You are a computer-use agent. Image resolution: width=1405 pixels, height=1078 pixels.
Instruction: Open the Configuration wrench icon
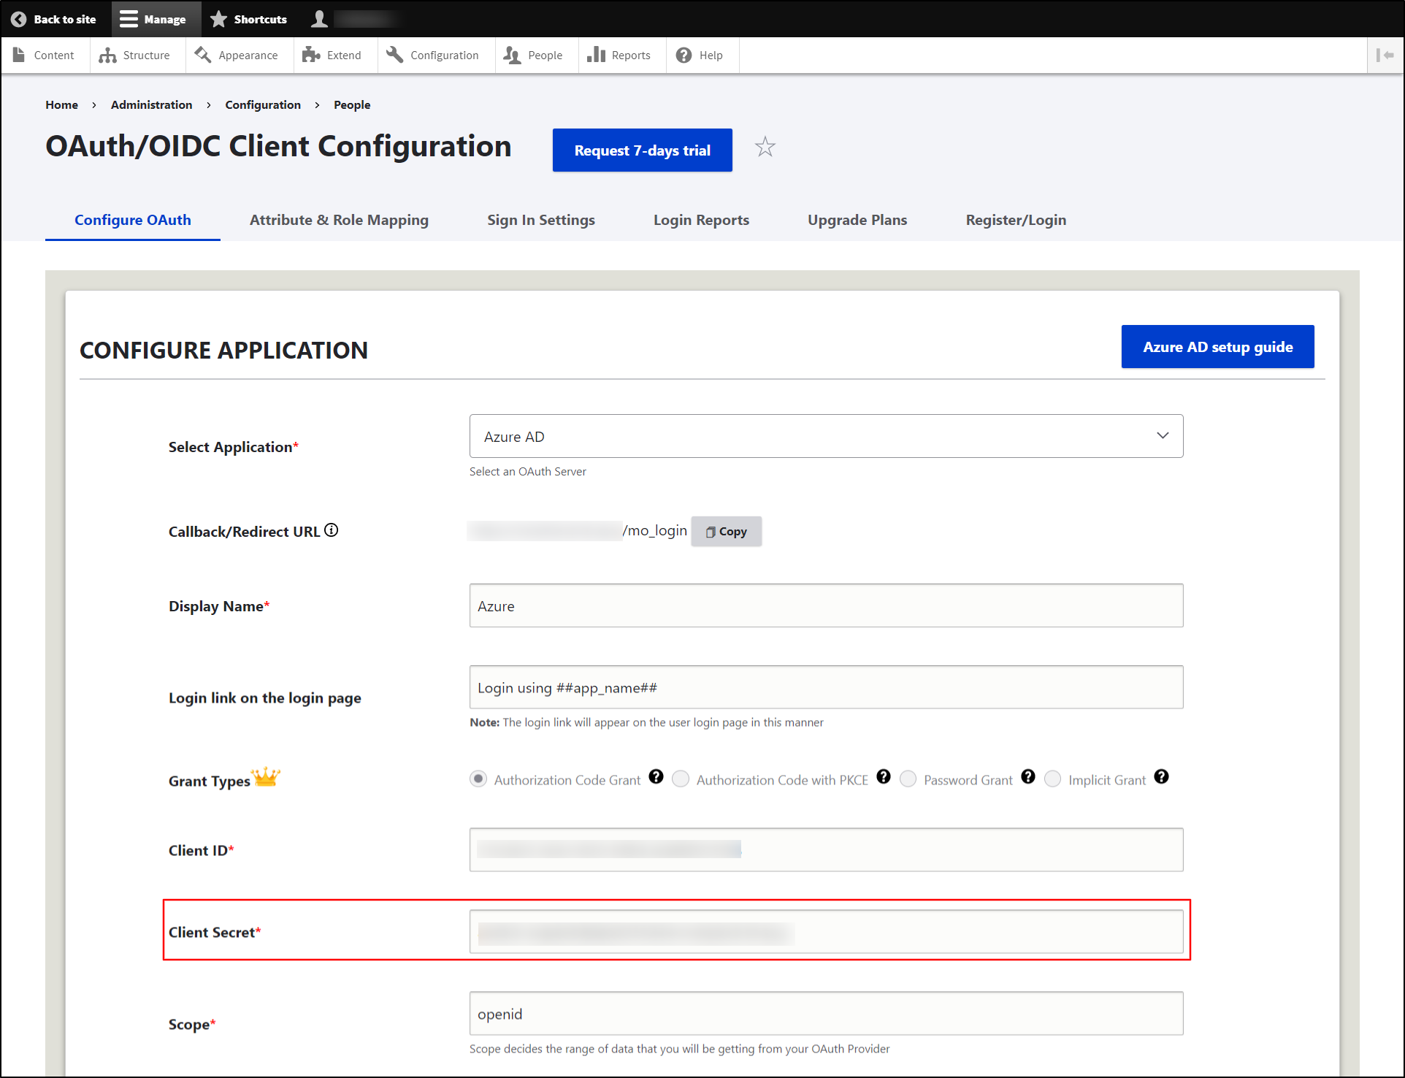coord(394,54)
